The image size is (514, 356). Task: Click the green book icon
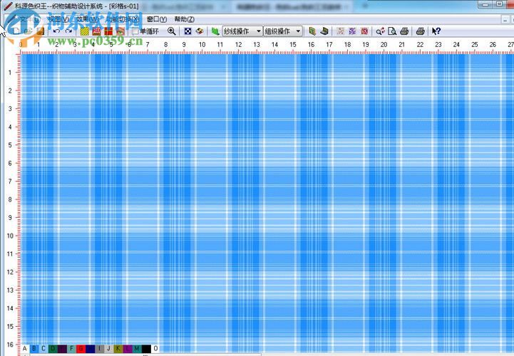pyautogui.click(x=312, y=31)
